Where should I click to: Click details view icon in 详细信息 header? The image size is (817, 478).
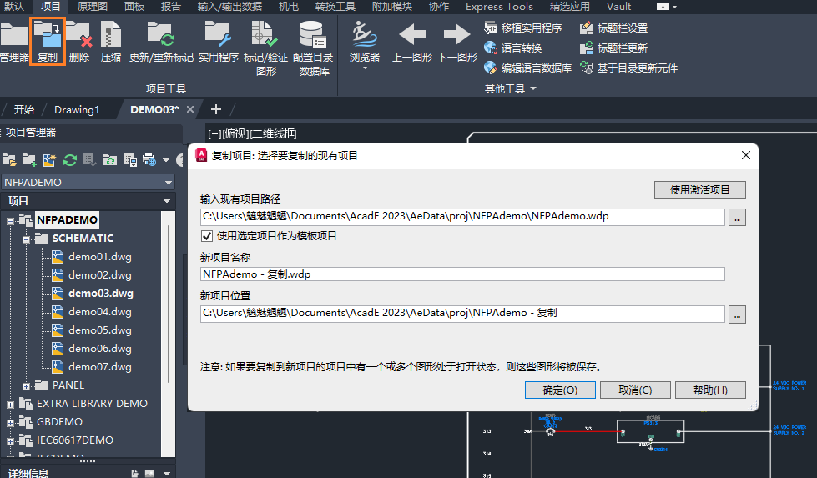pyautogui.click(x=134, y=473)
